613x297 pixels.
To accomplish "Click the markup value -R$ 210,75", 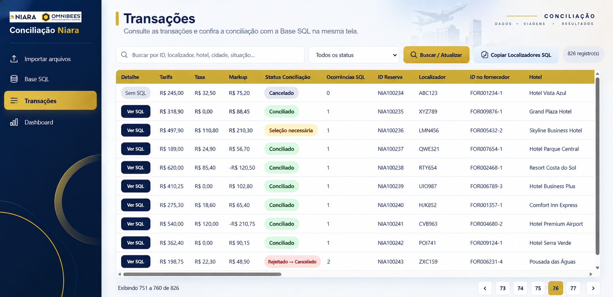I will point(242,224).
